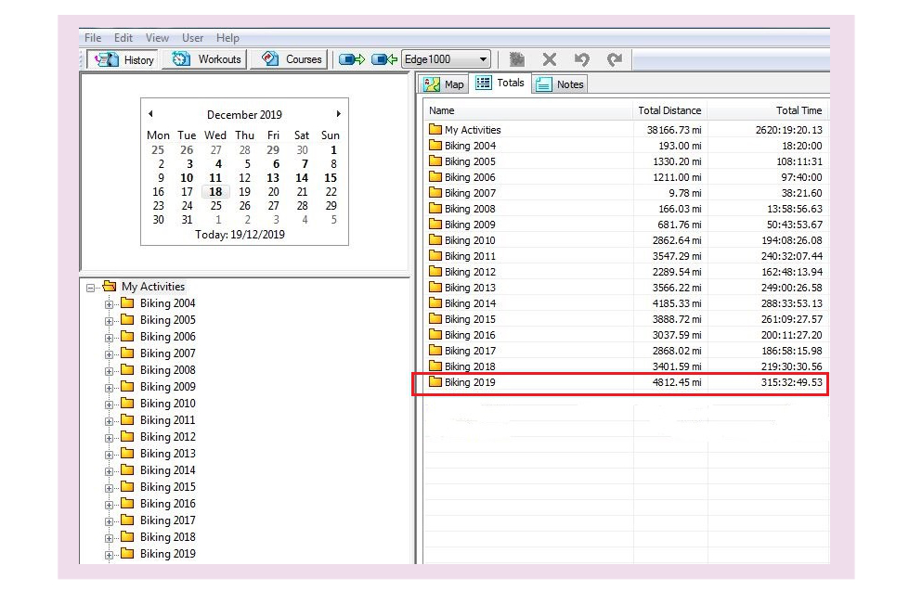Viewport: 909px width, 591px height.
Task: Click the grayed-out icon left of Delete
Action: pyautogui.click(x=517, y=59)
